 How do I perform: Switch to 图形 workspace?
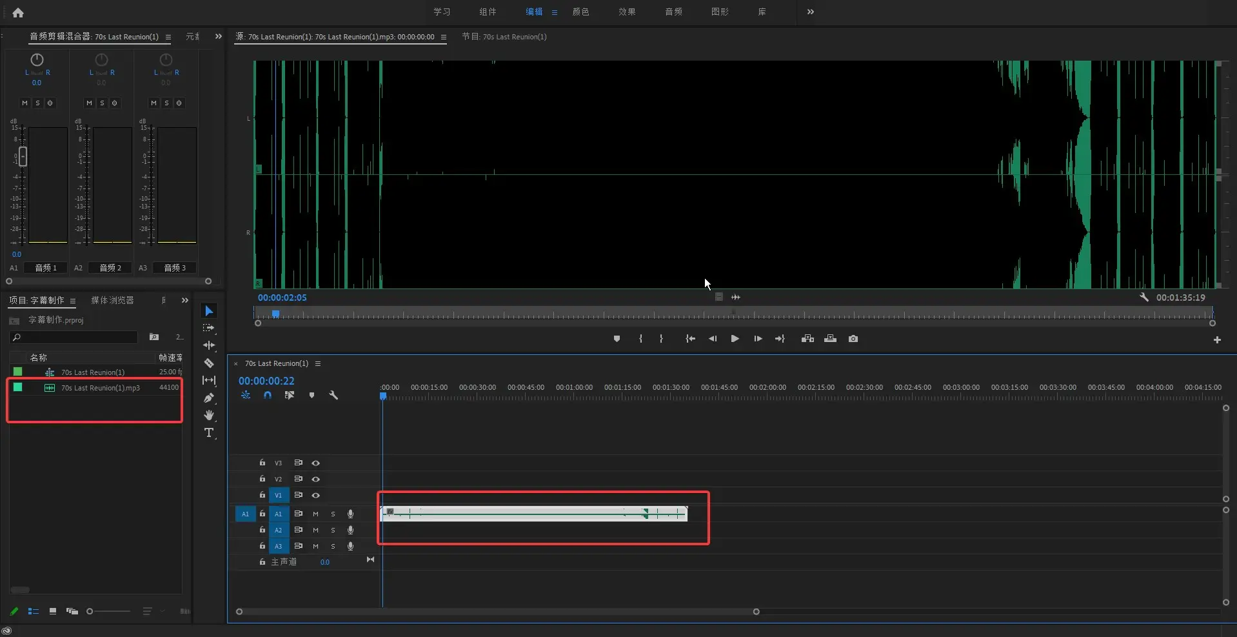pos(720,12)
